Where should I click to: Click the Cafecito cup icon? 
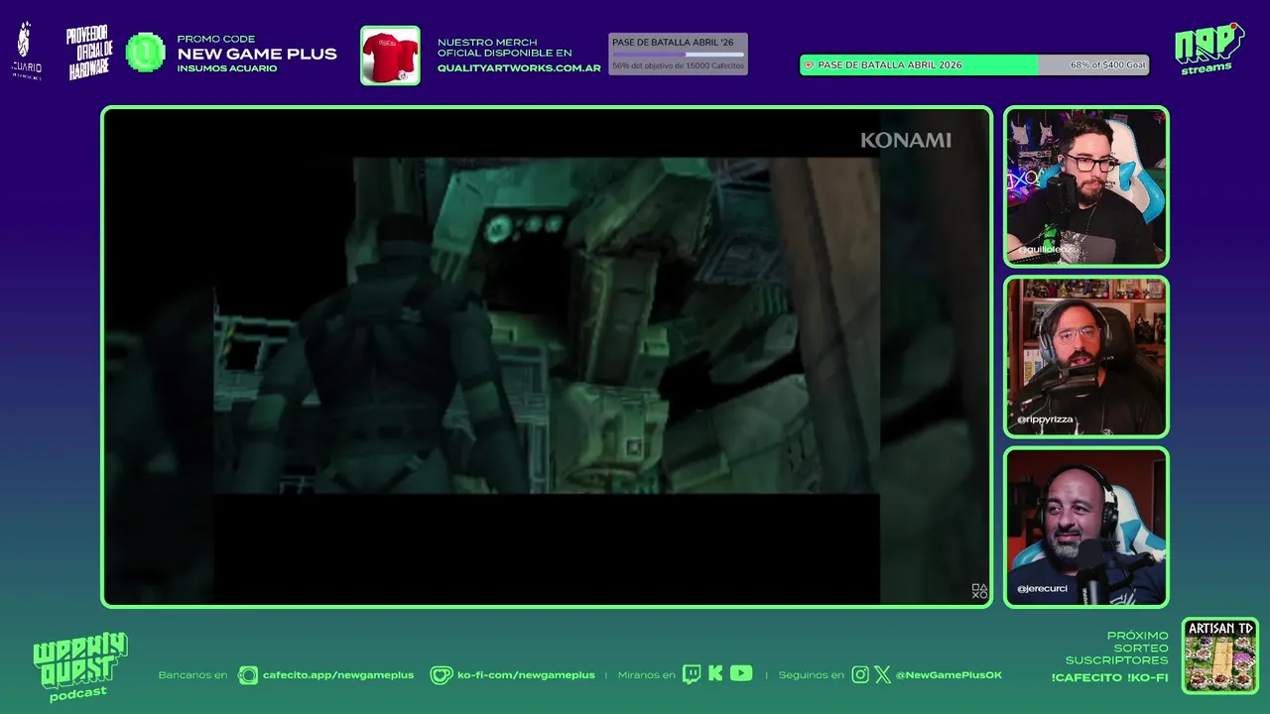(248, 675)
